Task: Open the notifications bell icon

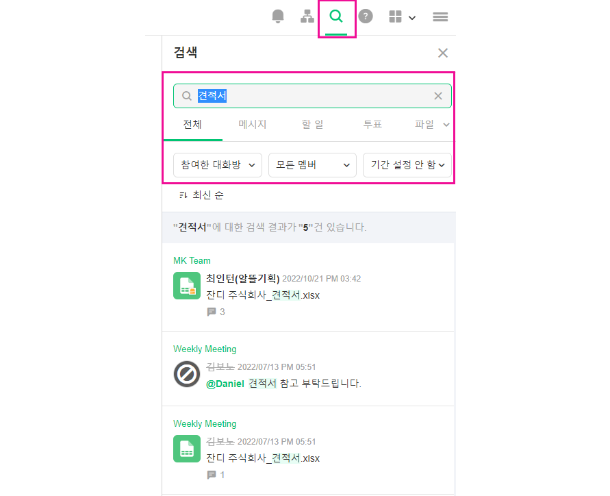Action: tap(277, 17)
